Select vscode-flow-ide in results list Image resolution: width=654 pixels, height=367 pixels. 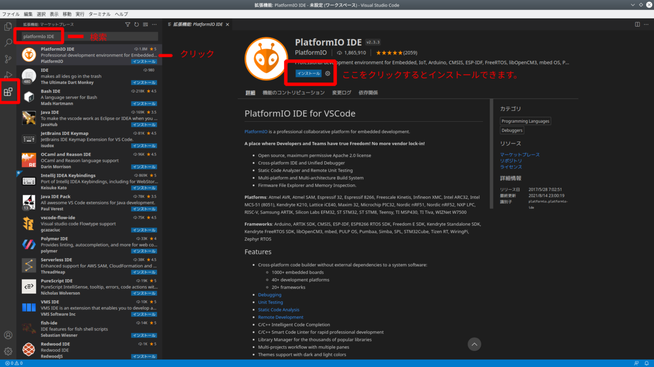88,223
